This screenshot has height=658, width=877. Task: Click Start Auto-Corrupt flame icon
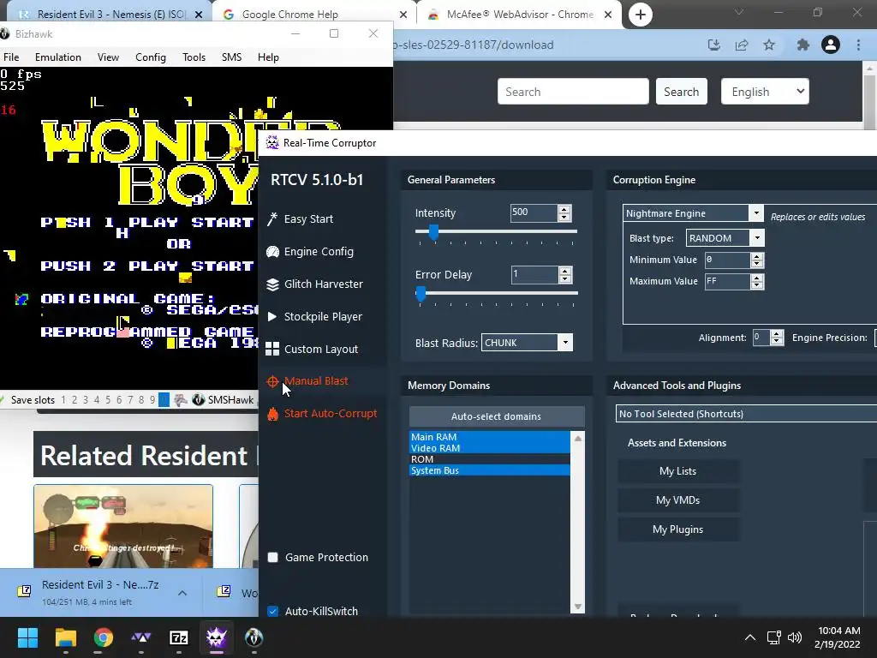pos(272,414)
